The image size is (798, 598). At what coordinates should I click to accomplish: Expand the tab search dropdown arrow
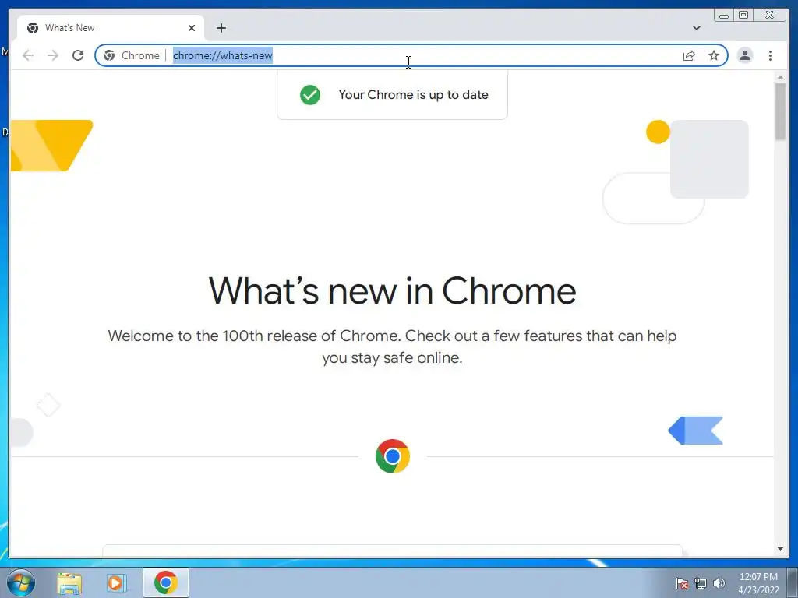696,28
